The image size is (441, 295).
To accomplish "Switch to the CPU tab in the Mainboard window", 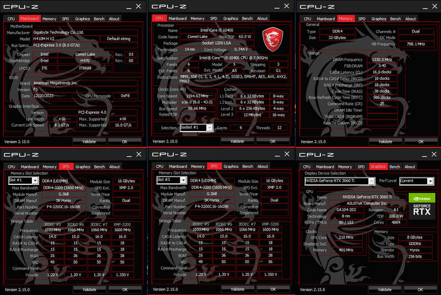I will pos(11,19).
